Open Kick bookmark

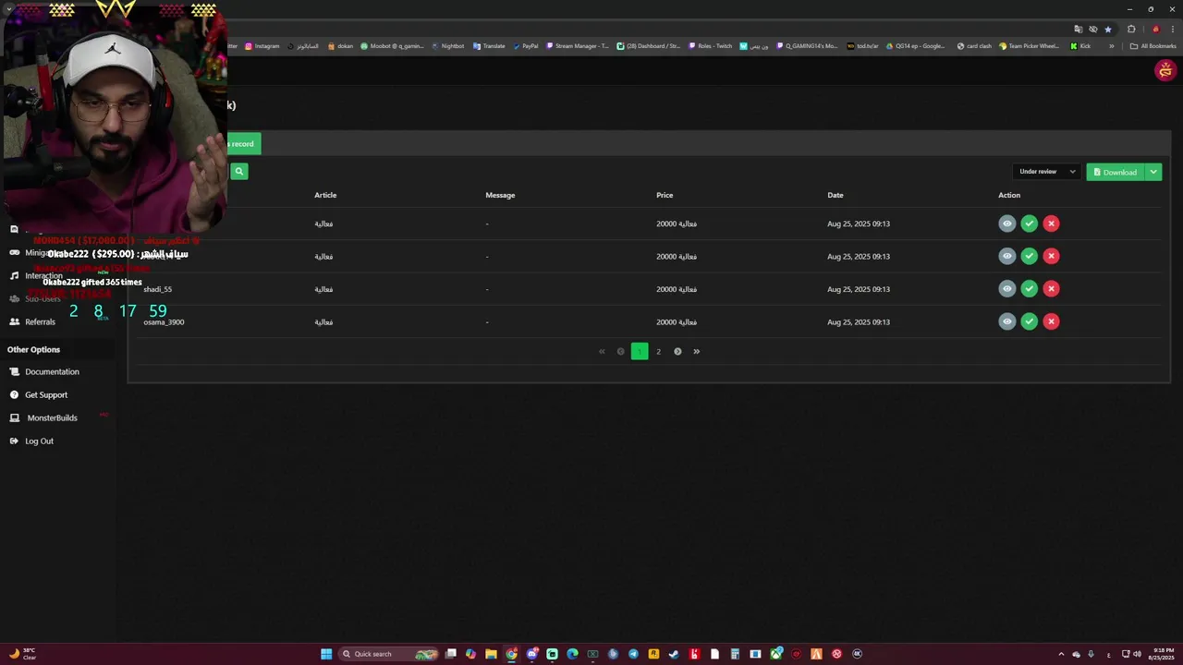click(1080, 46)
